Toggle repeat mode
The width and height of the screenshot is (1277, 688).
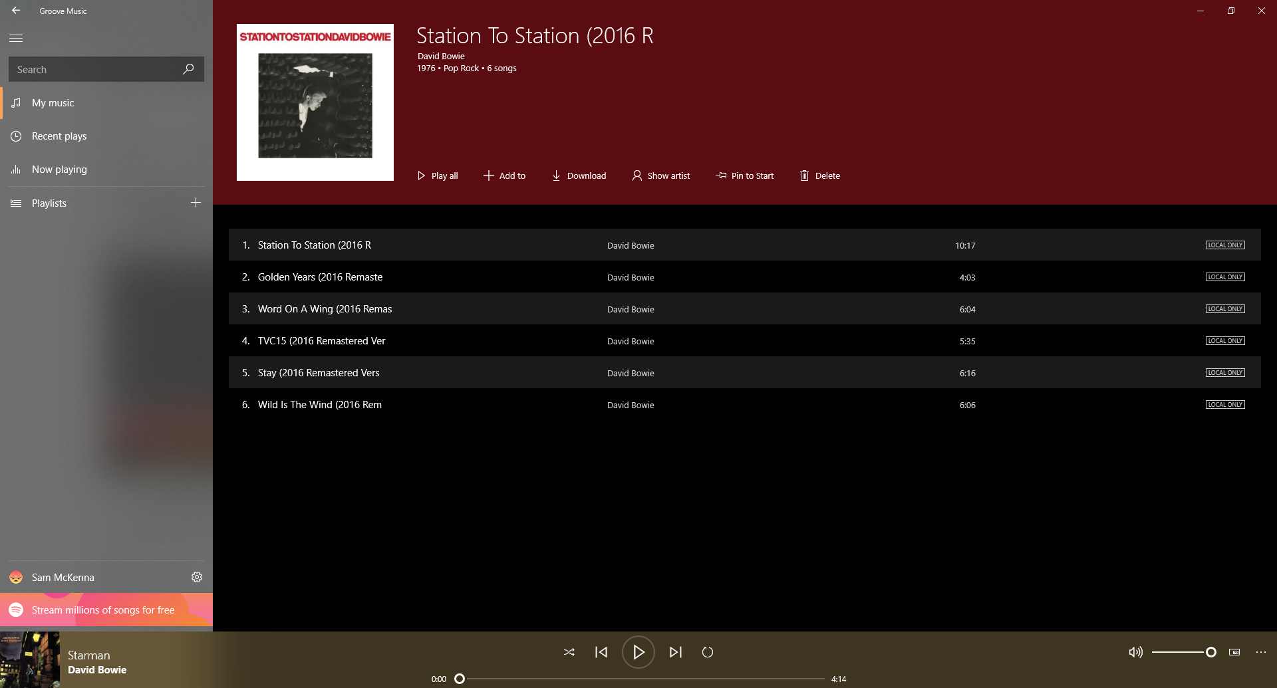click(708, 652)
